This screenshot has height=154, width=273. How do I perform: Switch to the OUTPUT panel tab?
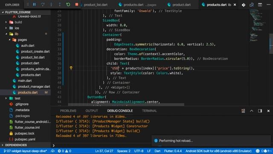coord(92,111)
